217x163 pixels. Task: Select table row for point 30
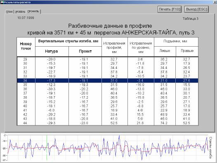coord(108,64)
